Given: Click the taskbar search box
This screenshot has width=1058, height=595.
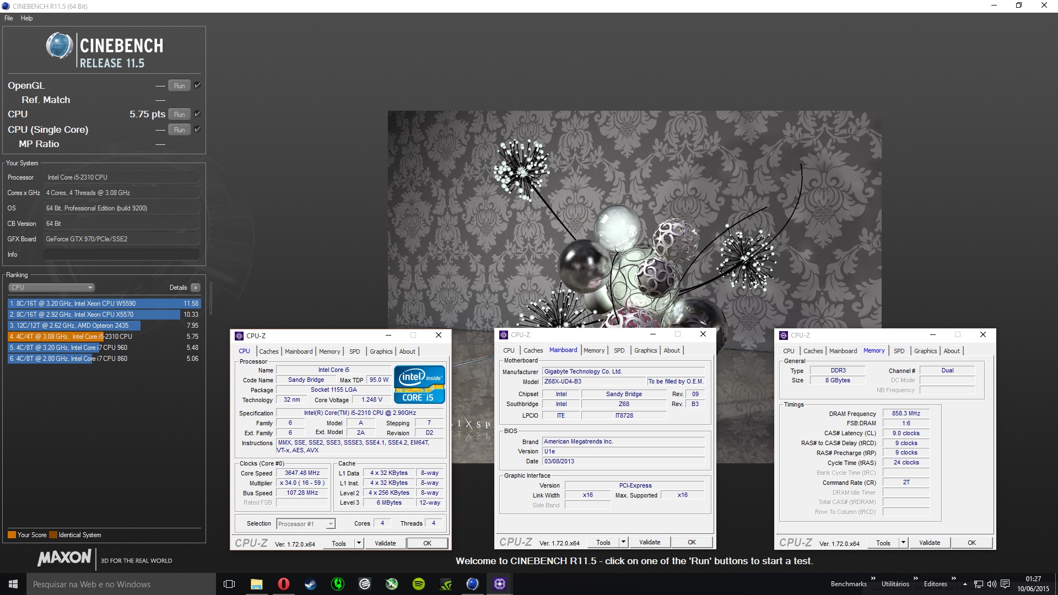Looking at the screenshot, I should click(x=121, y=584).
